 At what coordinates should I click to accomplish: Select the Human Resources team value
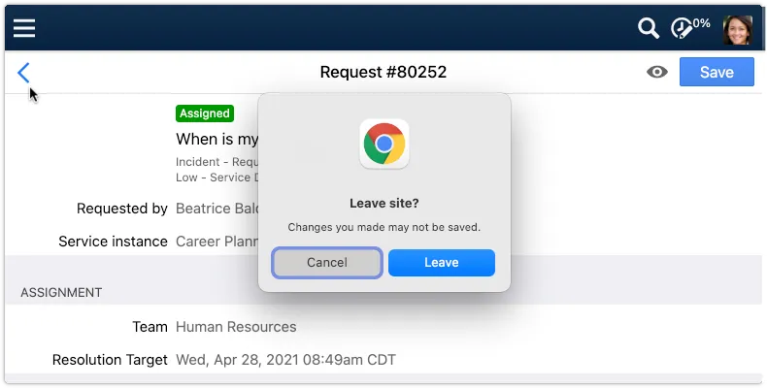(x=236, y=327)
